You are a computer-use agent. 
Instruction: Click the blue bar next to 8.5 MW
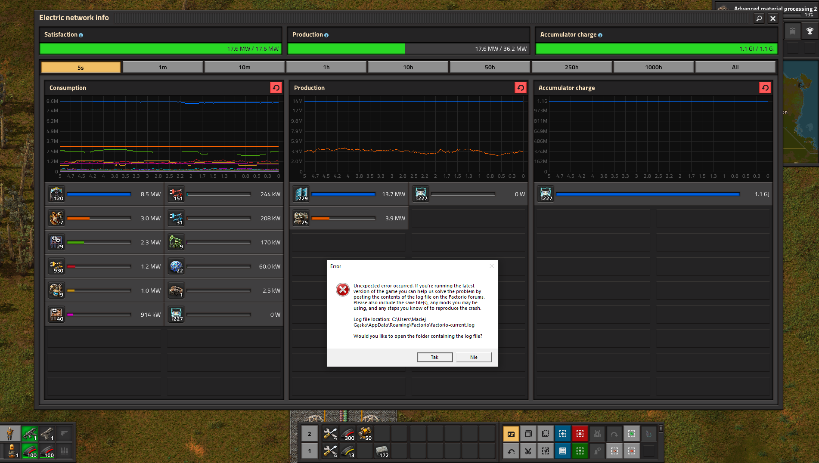(99, 194)
